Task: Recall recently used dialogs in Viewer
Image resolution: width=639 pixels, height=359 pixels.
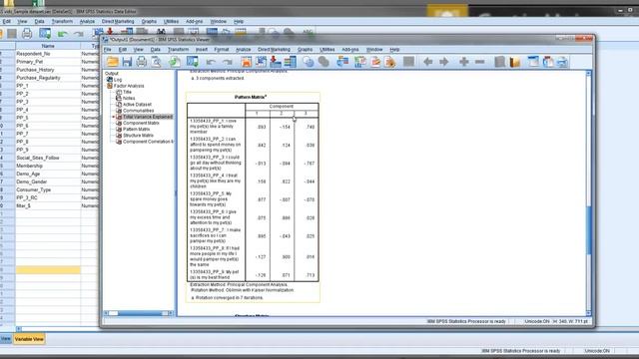Action: tap(193, 62)
